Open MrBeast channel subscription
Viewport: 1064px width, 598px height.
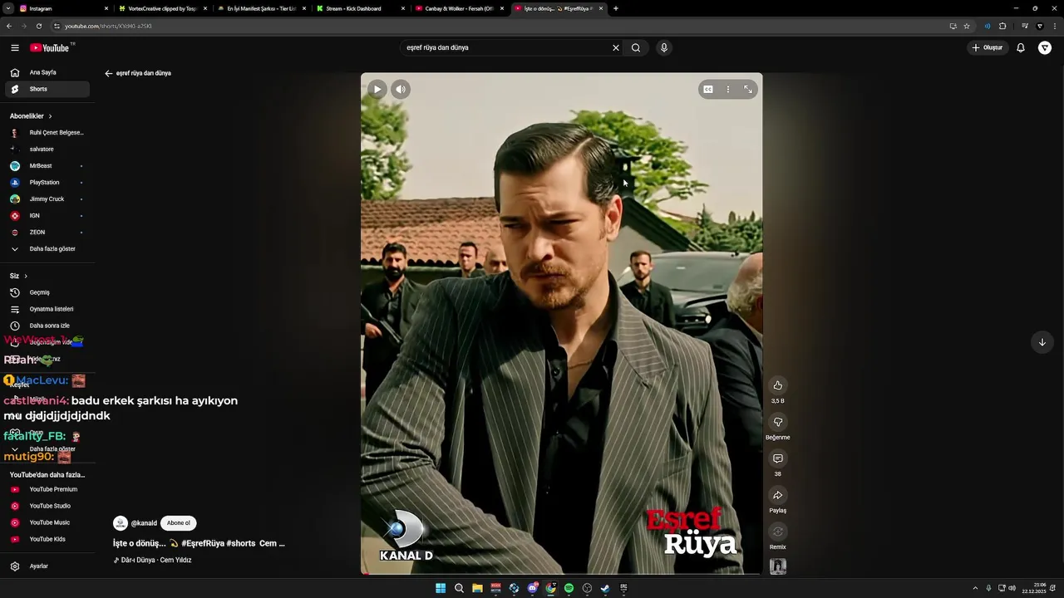tap(47, 166)
